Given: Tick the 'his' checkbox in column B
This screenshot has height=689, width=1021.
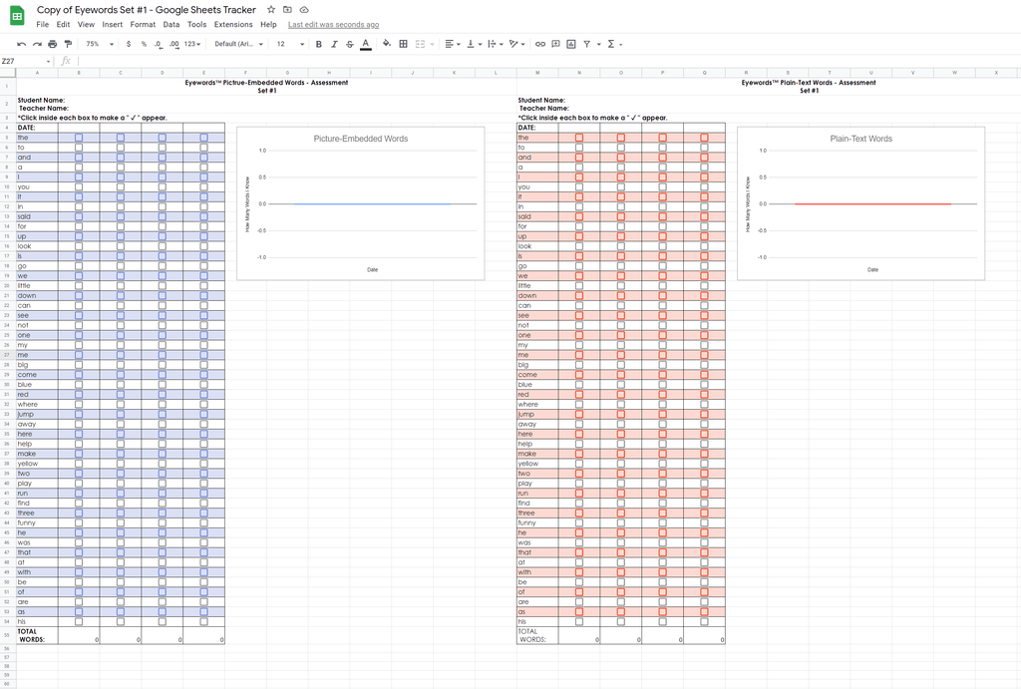Looking at the screenshot, I should [x=79, y=622].
